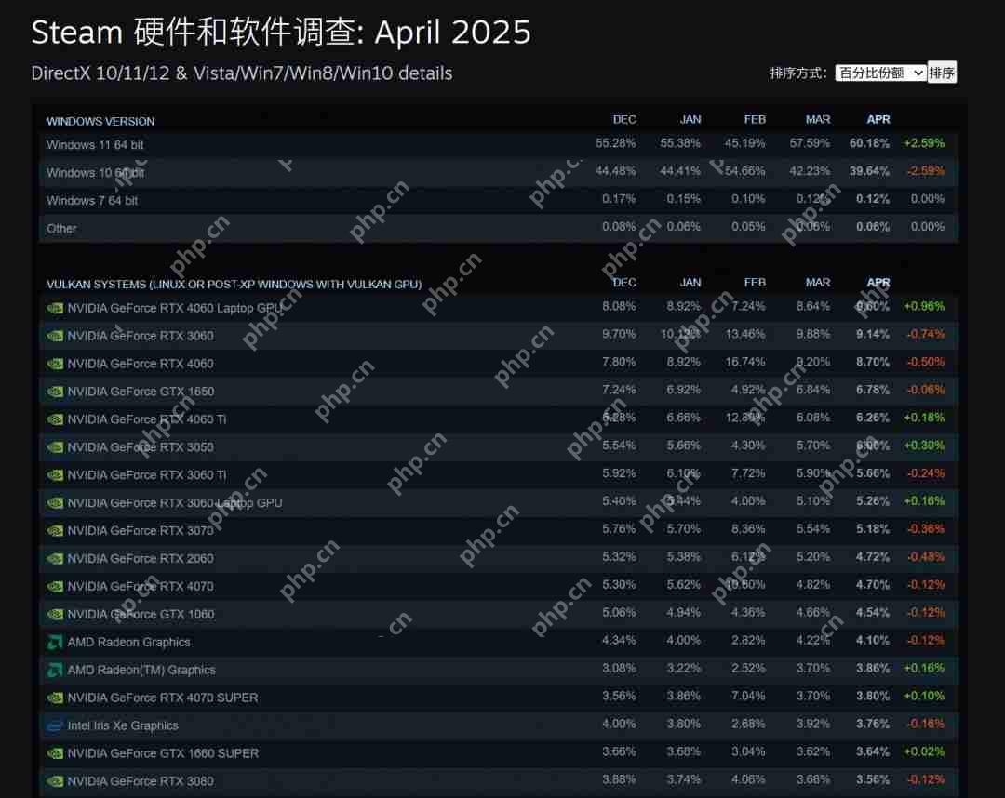1005x798 pixels.
Task: Click the NVIDIA icon beside GeForce RTX 3070
Action: click(55, 530)
